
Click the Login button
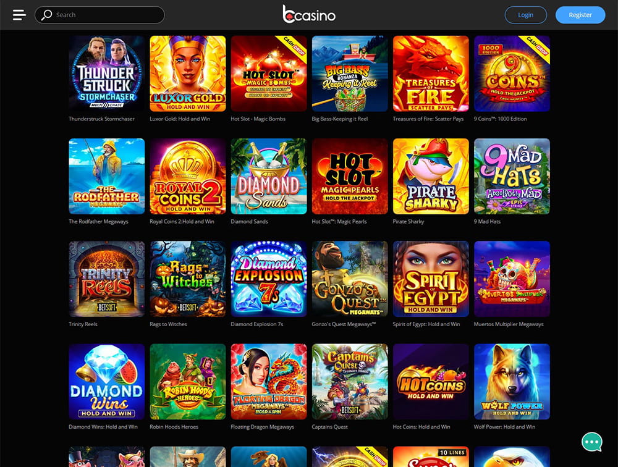pyautogui.click(x=525, y=15)
